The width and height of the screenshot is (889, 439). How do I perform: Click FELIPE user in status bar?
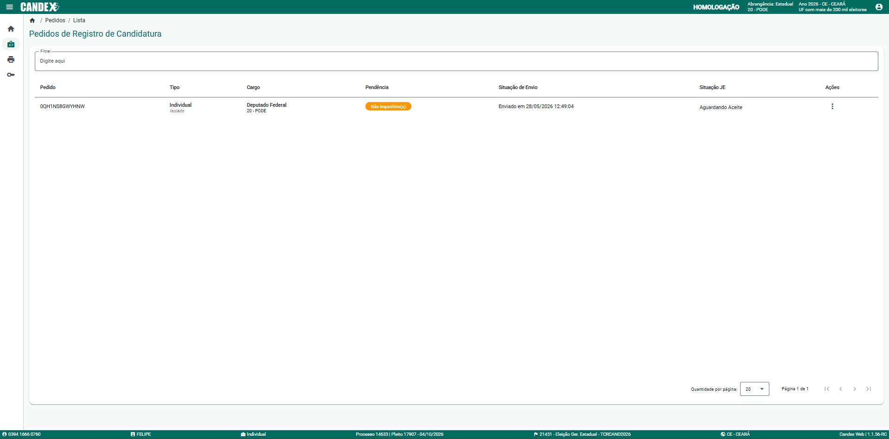[141, 434]
